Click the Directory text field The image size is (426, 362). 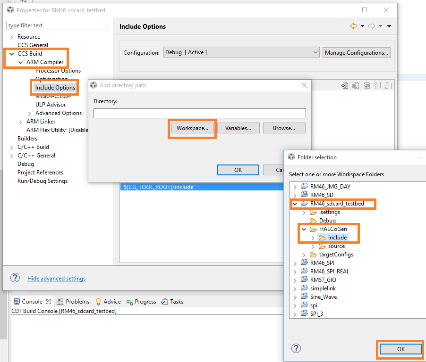(x=199, y=113)
